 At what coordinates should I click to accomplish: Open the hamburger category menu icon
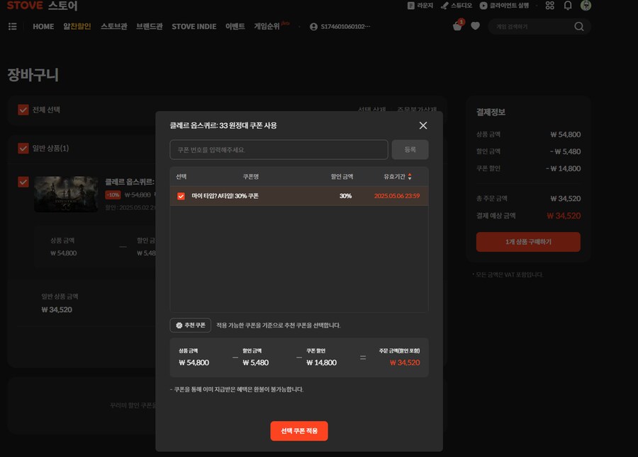coord(12,26)
